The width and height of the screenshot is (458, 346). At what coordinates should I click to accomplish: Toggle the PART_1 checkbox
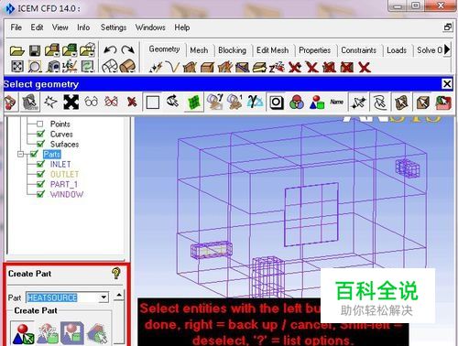(40, 184)
